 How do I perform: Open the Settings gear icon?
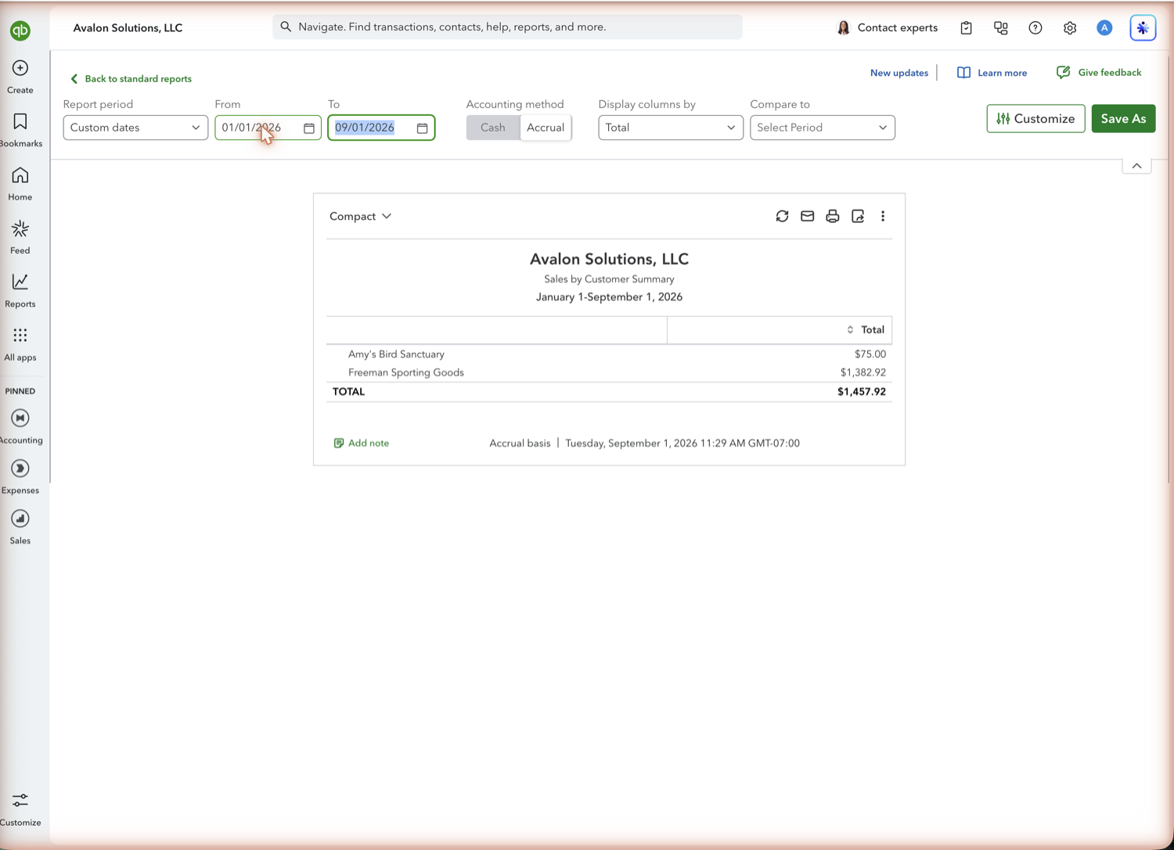click(x=1070, y=28)
